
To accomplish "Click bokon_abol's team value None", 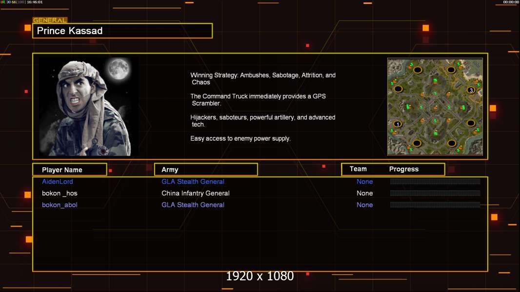I will (364, 205).
